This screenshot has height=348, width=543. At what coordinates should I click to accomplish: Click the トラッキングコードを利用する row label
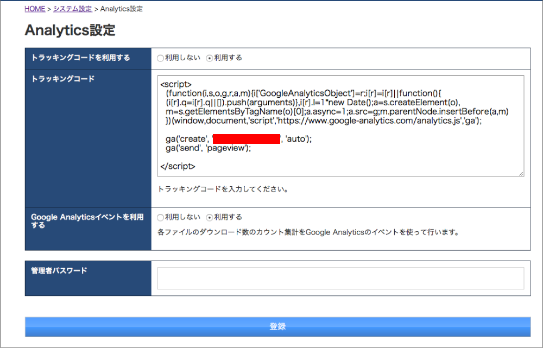click(80, 58)
